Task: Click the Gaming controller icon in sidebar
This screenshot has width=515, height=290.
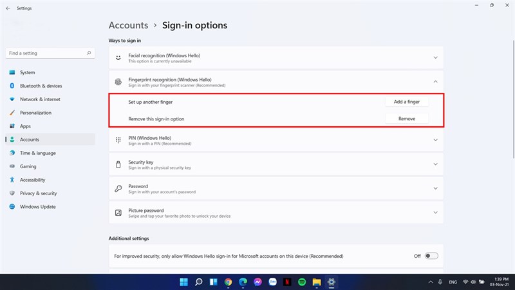Action: pyautogui.click(x=12, y=166)
